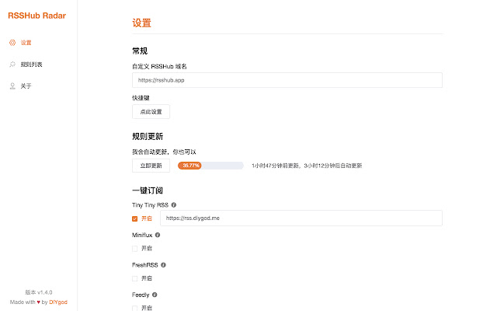Click the RSSHub Radar logo
497x311 pixels.
click(35, 14)
